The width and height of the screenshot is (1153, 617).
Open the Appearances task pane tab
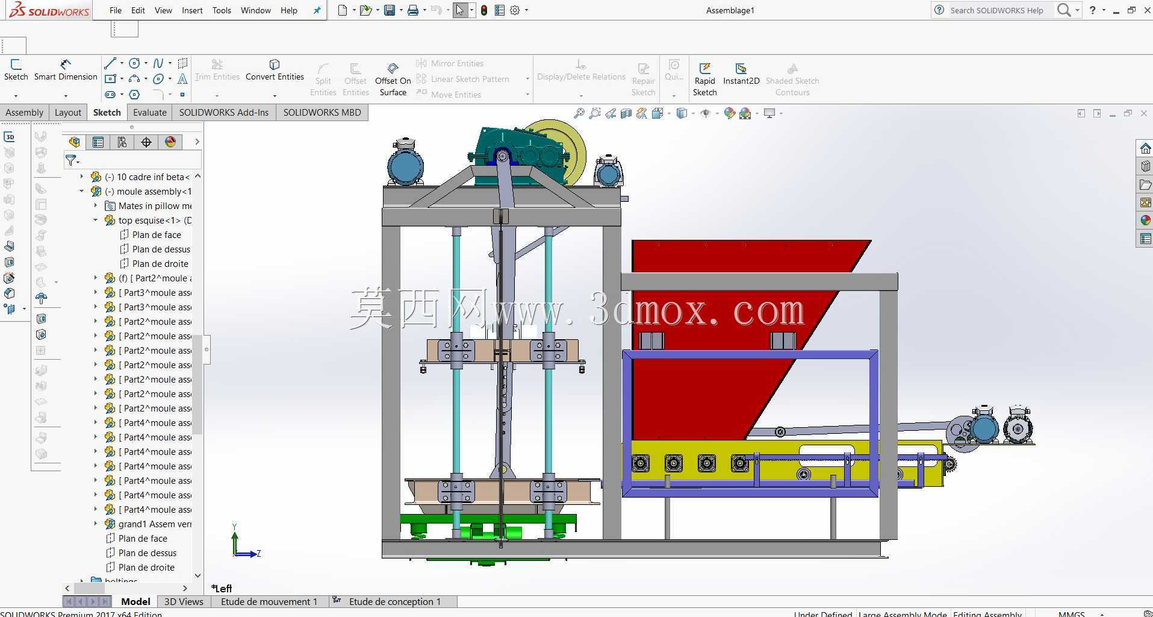pos(1145,221)
